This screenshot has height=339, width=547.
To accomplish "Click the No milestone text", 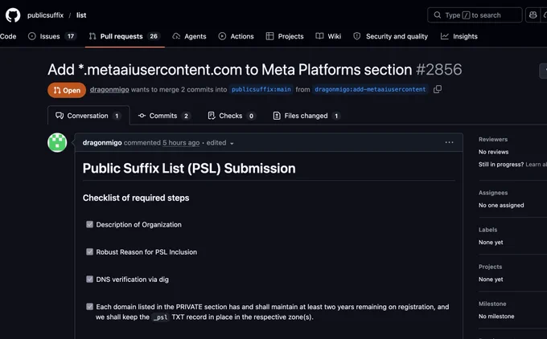I will coord(496,317).
